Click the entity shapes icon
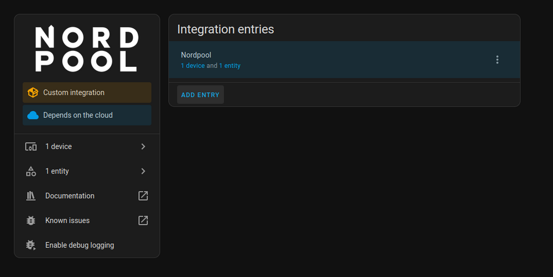 tap(31, 171)
